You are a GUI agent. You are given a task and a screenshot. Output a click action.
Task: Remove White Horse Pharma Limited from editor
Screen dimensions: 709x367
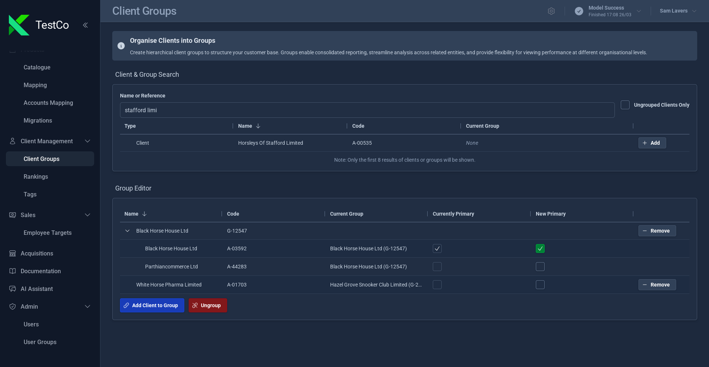pos(657,285)
